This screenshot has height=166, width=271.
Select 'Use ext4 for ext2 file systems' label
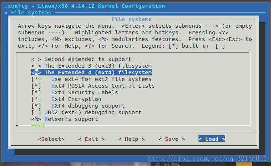[x=101, y=79]
